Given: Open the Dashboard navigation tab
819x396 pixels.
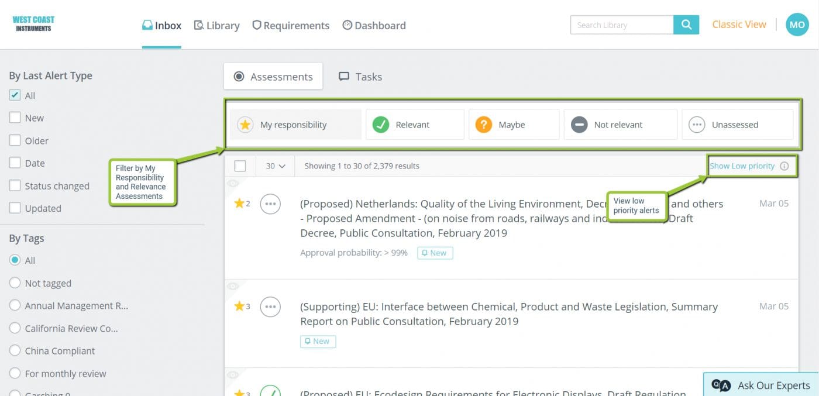Looking at the screenshot, I should pyautogui.click(x=374, y=26).
